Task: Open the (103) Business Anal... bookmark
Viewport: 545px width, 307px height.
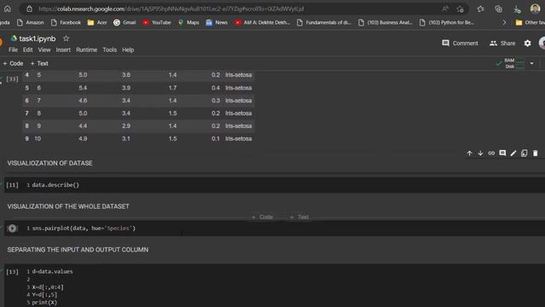Action: coord(386,23)
